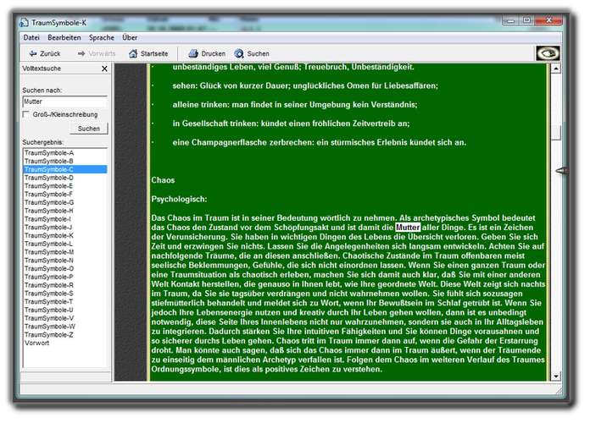Click the Chaos heading in the content
The width and height of the screenshot is (590, 423).
[163, 180]
